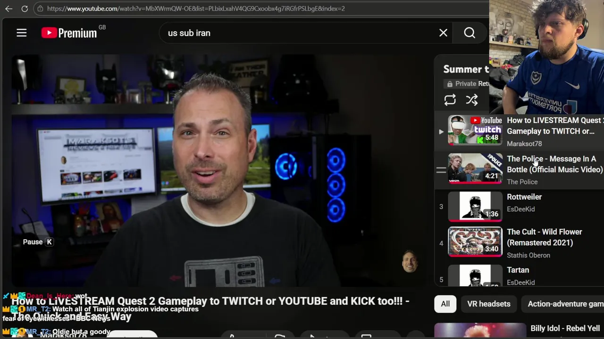Play 'The Cult - Wild Flower' thumbnail
This screenshot has width=604, height=339.
[x=475, y=242]
